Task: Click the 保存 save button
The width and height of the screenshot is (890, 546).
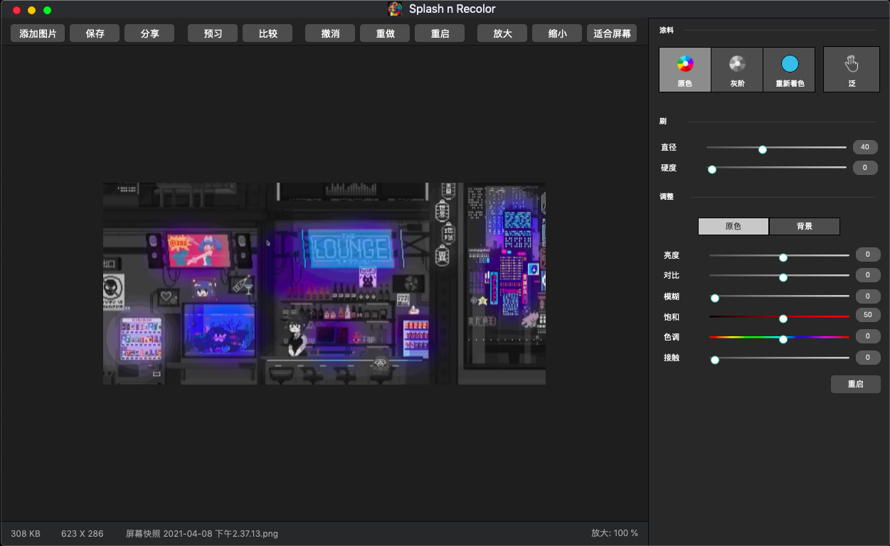Action: click(95, 33)
